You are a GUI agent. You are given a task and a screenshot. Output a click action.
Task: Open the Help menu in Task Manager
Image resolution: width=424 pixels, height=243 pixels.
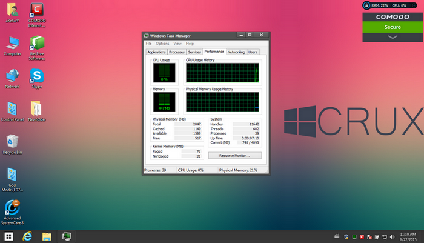point(190,44)
